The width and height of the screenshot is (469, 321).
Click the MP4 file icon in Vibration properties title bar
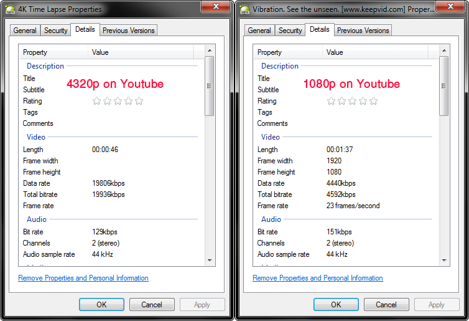click(244, 9)
